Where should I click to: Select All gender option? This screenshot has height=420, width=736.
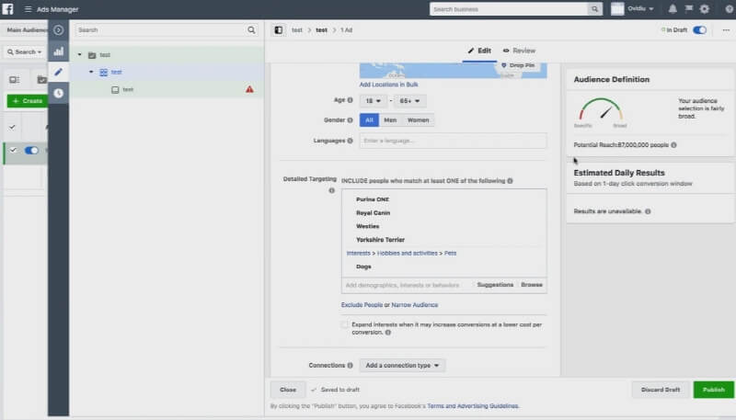(369, 120)
